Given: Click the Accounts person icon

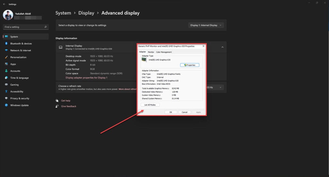Looking at the screenshot, I should (6, 71).
